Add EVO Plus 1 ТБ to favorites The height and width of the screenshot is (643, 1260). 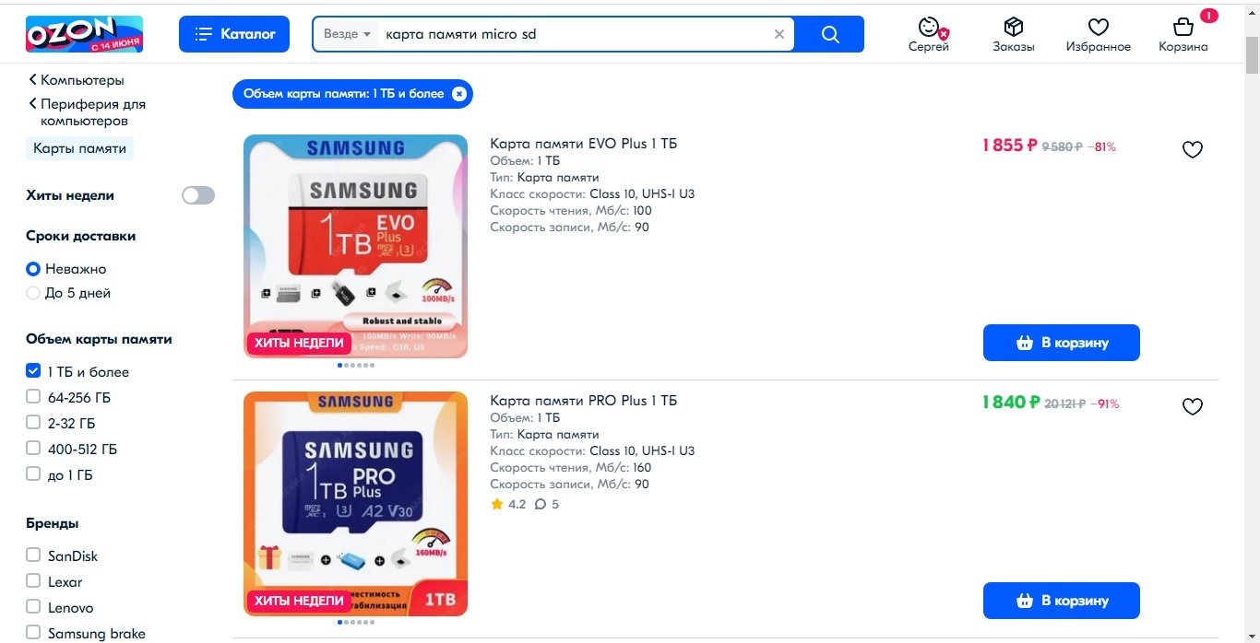1193,149
